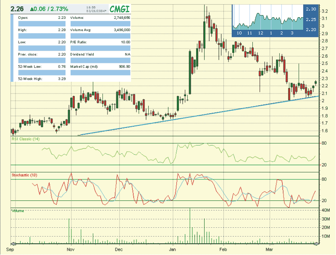336x255 pixels.
Task: Click the "Open:" label
Action: pyautogui.click(x=23, y=18)
